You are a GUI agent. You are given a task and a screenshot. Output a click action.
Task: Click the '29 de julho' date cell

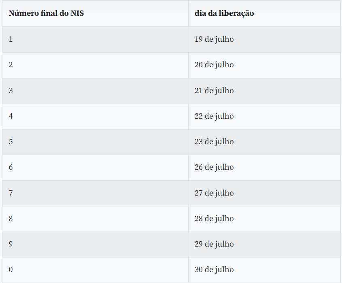click(x=264, y=245)
